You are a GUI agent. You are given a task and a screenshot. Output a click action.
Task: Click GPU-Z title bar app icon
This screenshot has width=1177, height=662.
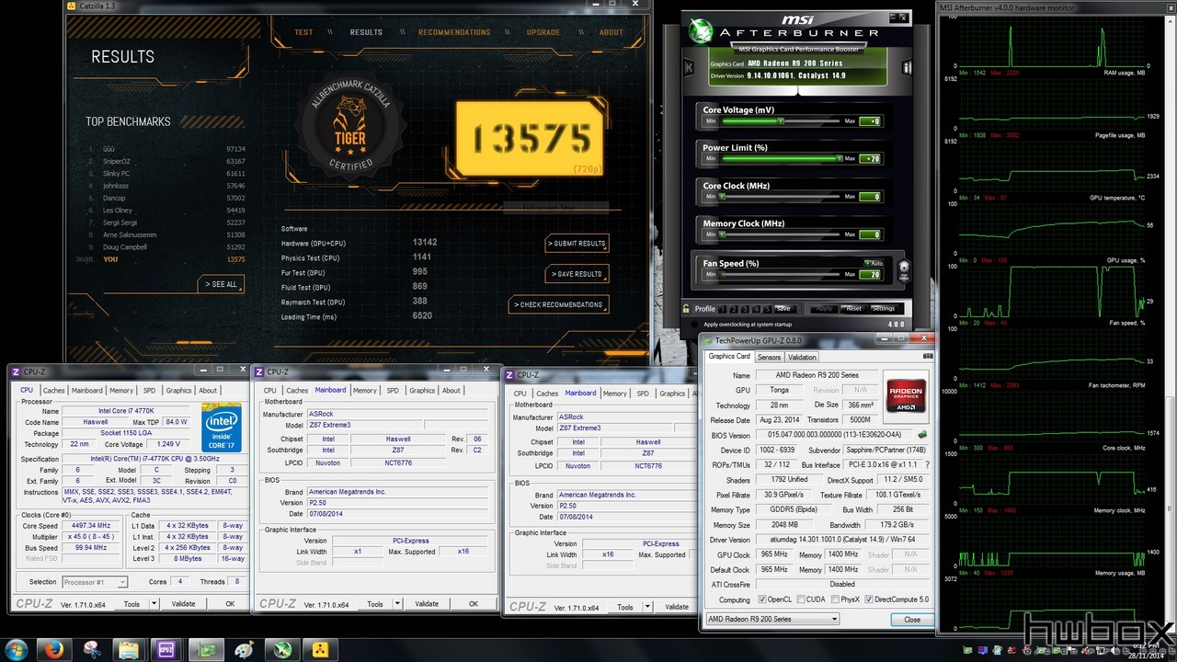pyautogui.click(x=708, y=340)
